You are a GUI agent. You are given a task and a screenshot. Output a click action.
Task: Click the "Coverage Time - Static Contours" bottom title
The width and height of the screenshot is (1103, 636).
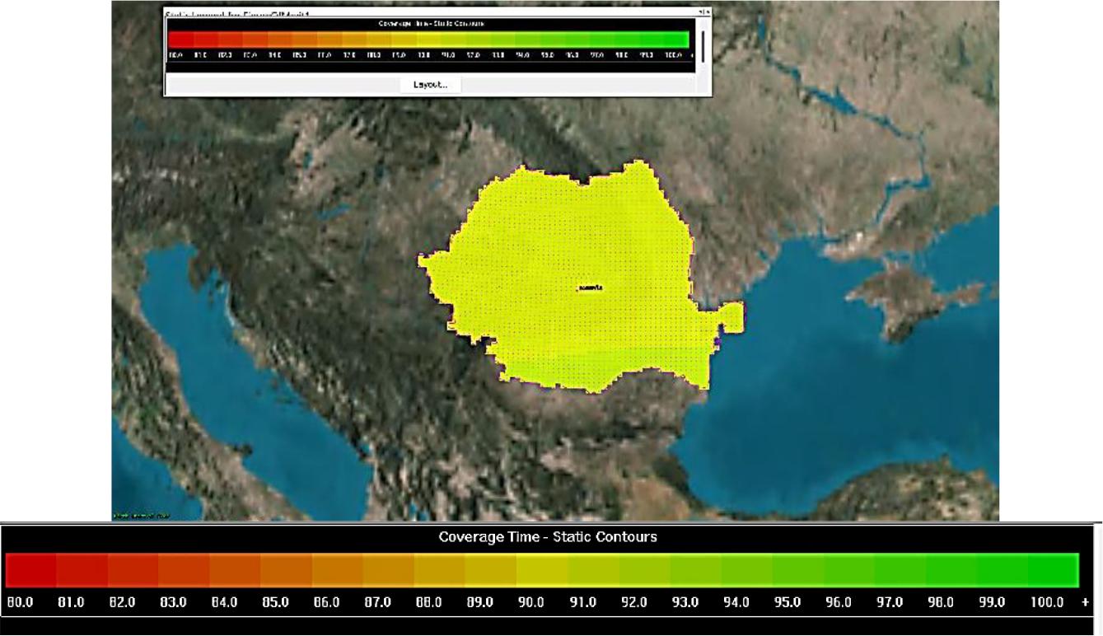[548, 537]
